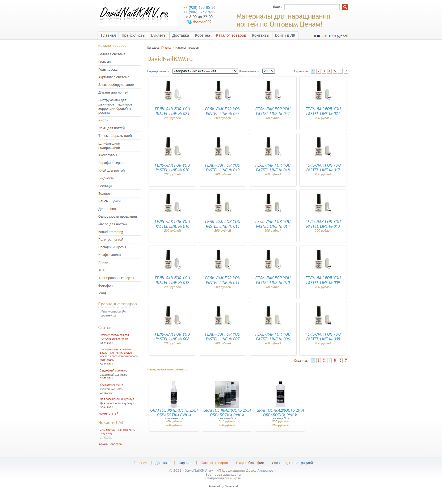Open the Электрооборудование category
The height and width of the screenshot is (494, 442).
[x=116, y=85]
